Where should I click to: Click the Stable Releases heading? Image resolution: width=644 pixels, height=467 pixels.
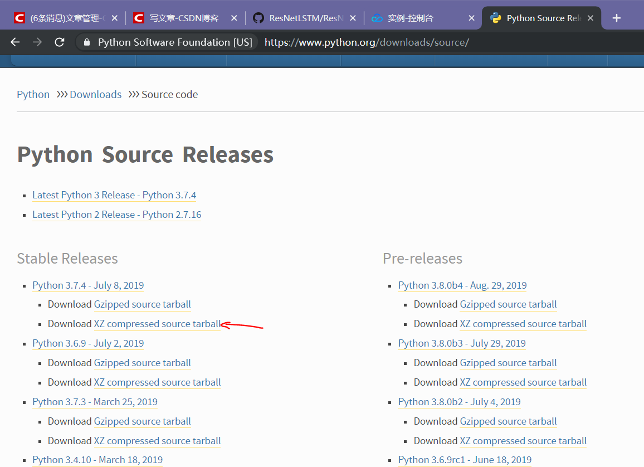[67, 259]
